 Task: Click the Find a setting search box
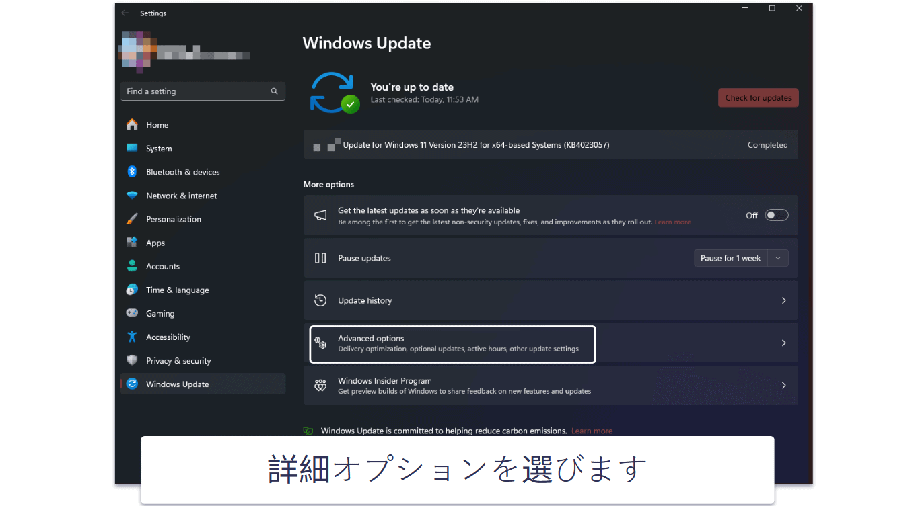[x=203, y=91]
